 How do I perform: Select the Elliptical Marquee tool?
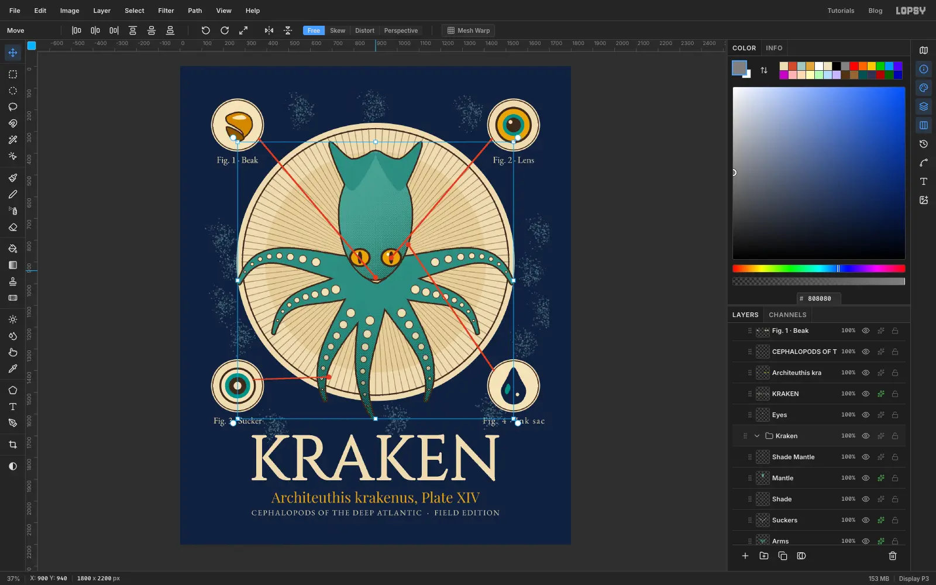point(13,91)
